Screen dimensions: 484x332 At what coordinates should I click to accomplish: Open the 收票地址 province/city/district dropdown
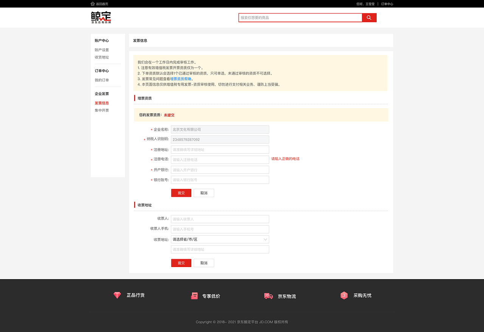[x=220, y=239]
